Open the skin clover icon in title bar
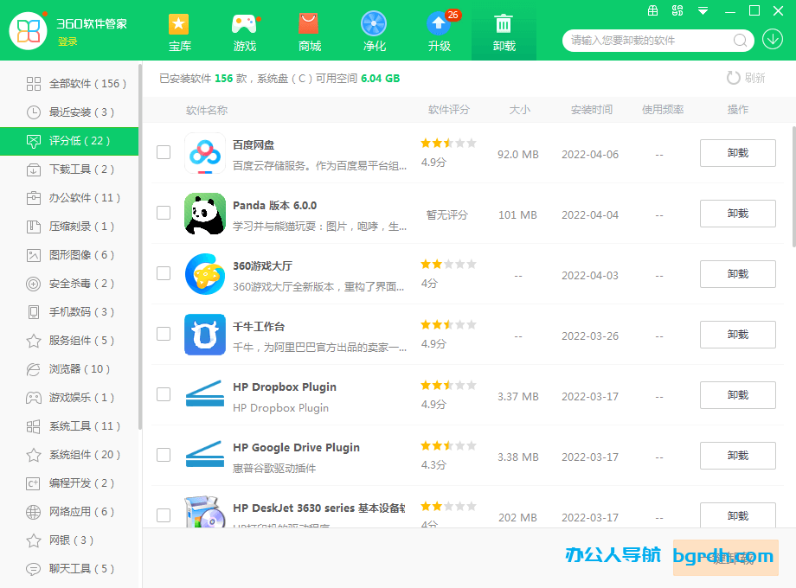796x588 pixels. 677,10
